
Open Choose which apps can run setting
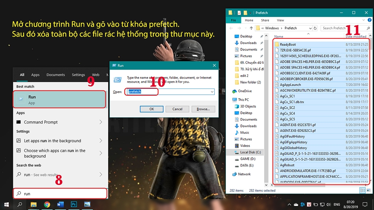pyautogui.click(x=54, y=153)
